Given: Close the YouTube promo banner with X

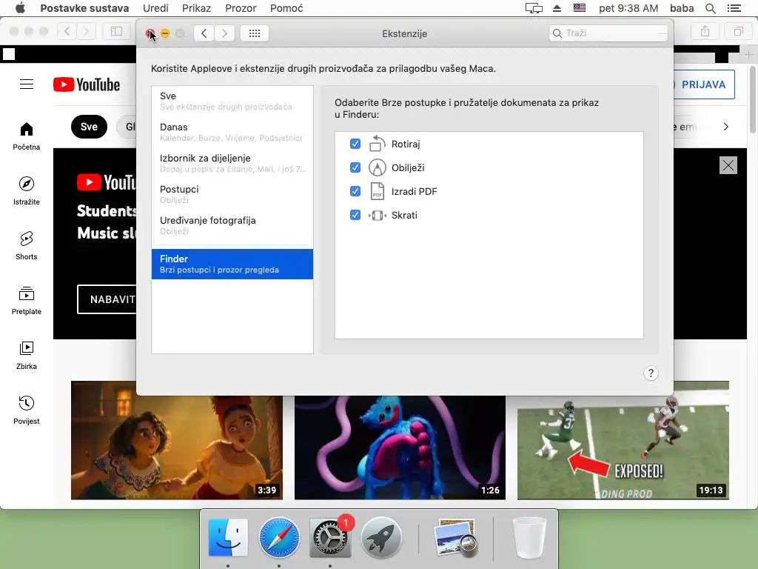Looking at the screenshot, I should point(728,165).
